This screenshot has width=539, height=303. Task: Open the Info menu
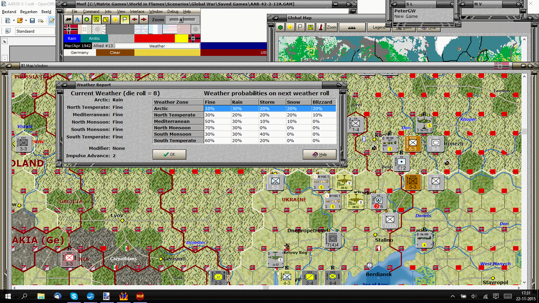pyautogui.click(x=108, y=11)
